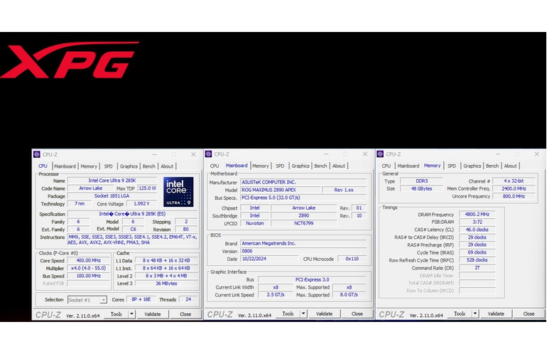Image resolution: width=547 pixels, height=344 pixels.
Task: Click the XPG logo
Action: [70, 60]
